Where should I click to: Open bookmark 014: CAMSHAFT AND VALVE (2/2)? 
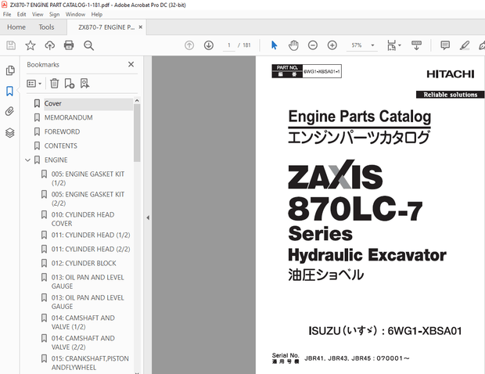click(x=83, y=343)
